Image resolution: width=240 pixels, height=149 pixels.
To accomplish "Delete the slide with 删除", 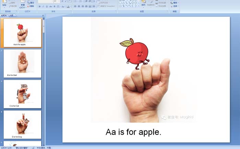I will pyautogui.click(x=31, y=6).
